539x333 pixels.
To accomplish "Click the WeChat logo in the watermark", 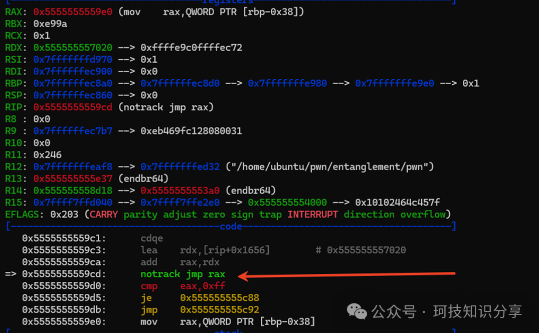I will (x=357, y=312).
